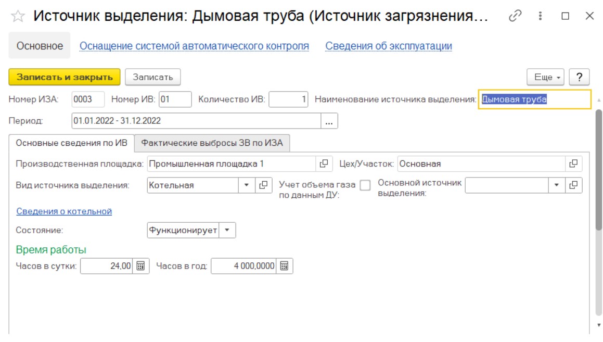
Task: Open period selection with the ellipsis button
Action: [x=329, y=121]
